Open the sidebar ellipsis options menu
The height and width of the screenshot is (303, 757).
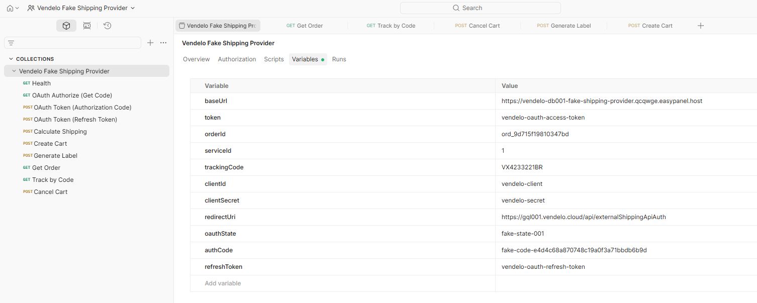[x=163, y=43]
